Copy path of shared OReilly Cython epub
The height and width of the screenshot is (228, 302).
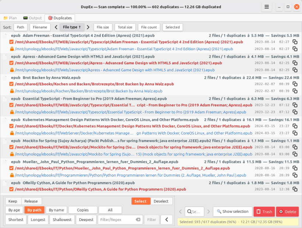tap(295, 189)
